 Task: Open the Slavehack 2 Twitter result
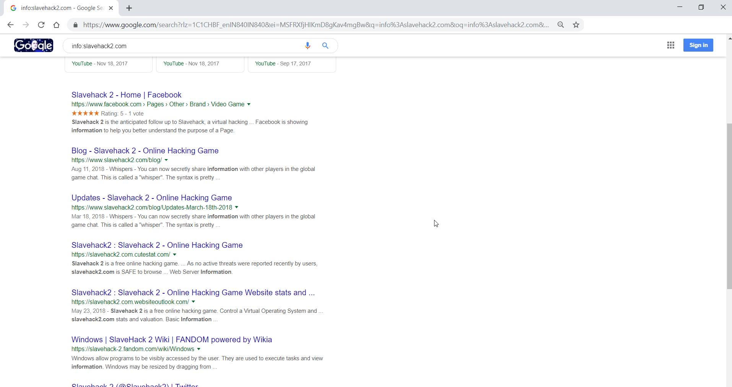[x=135, y=384]
